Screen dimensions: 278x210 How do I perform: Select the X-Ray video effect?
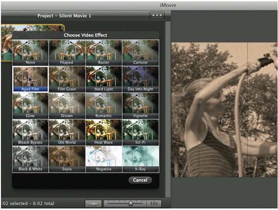[x=140, y=159]
